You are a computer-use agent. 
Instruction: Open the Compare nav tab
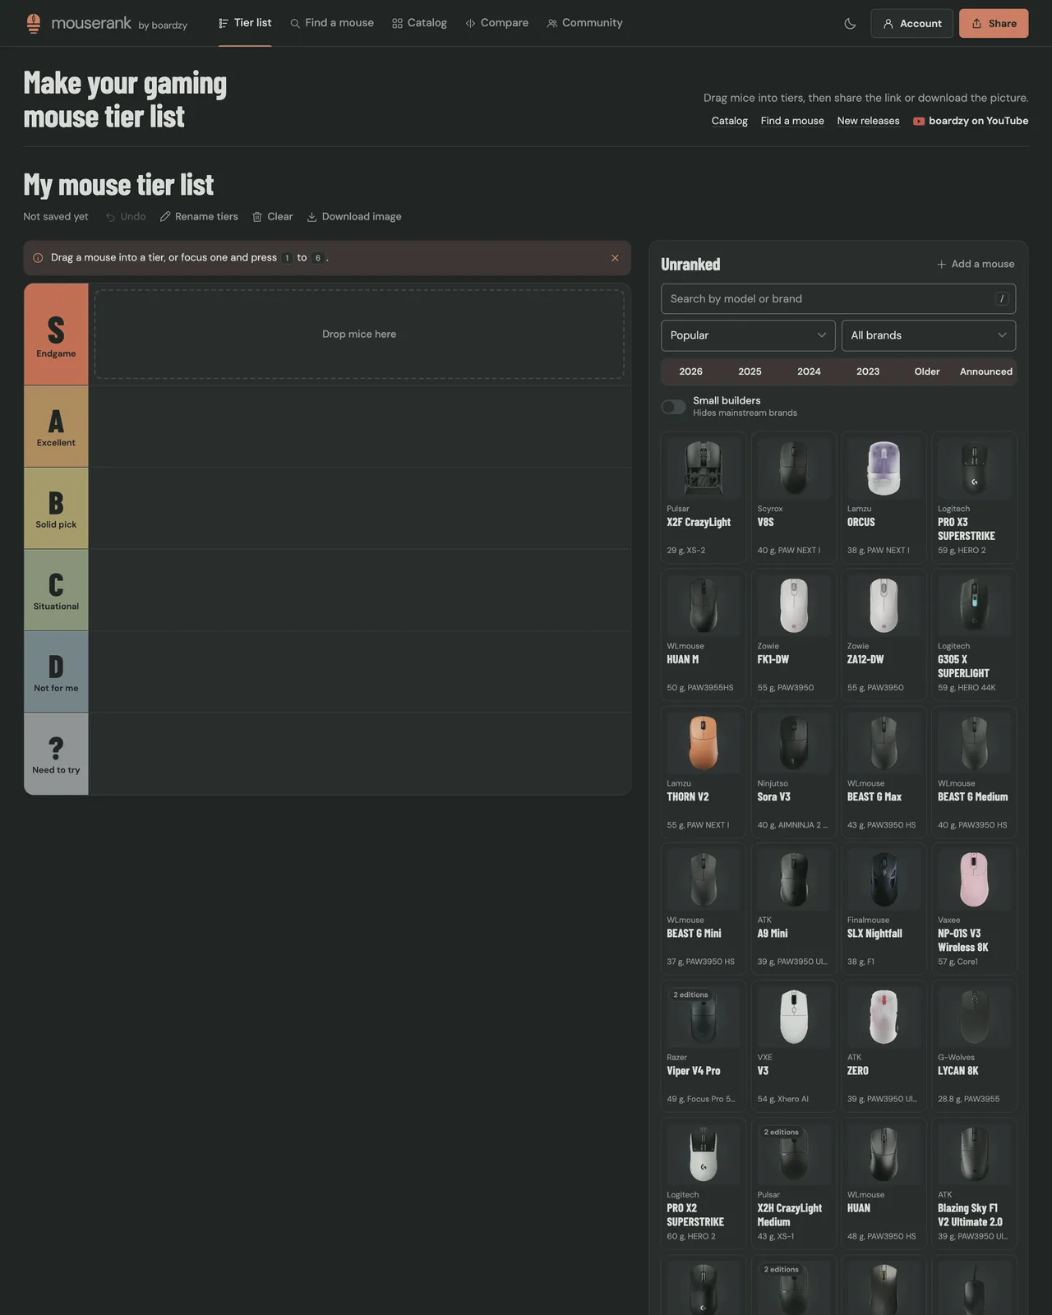click(x=496, y=23)
